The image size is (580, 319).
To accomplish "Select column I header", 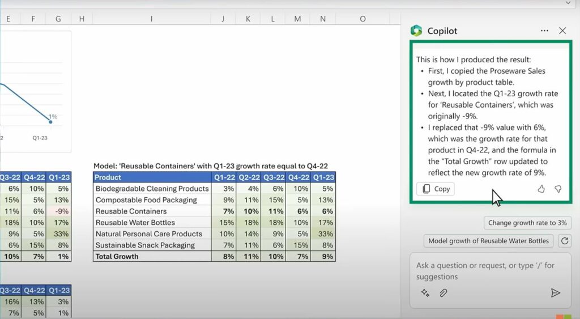I will 151,19.
